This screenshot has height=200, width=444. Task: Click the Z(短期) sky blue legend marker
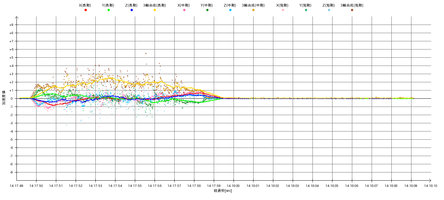coord(329,10)
